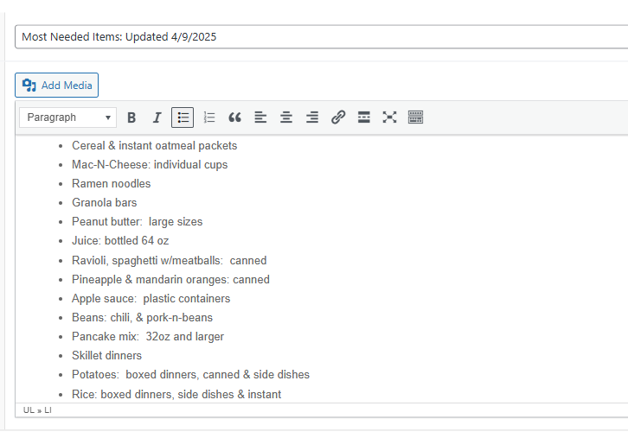Align text left
Viewport: 628px width, 438px height.
260,117
